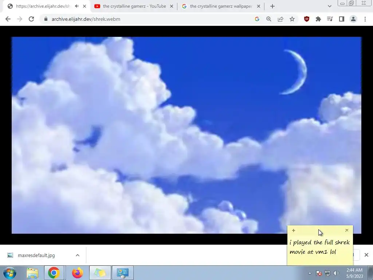Screen dimensions: 373x280
Task: Open the Chrome profile avatar
Action: pos(353,19)
